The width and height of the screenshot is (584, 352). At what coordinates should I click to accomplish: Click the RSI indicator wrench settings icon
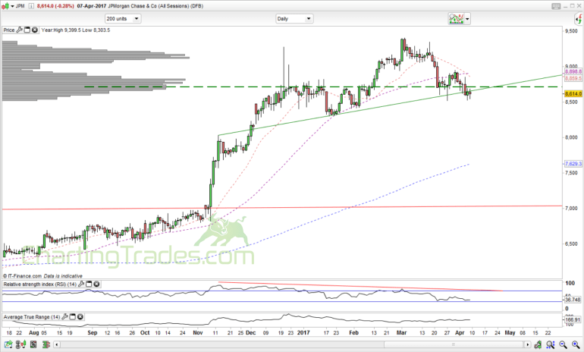81,284
